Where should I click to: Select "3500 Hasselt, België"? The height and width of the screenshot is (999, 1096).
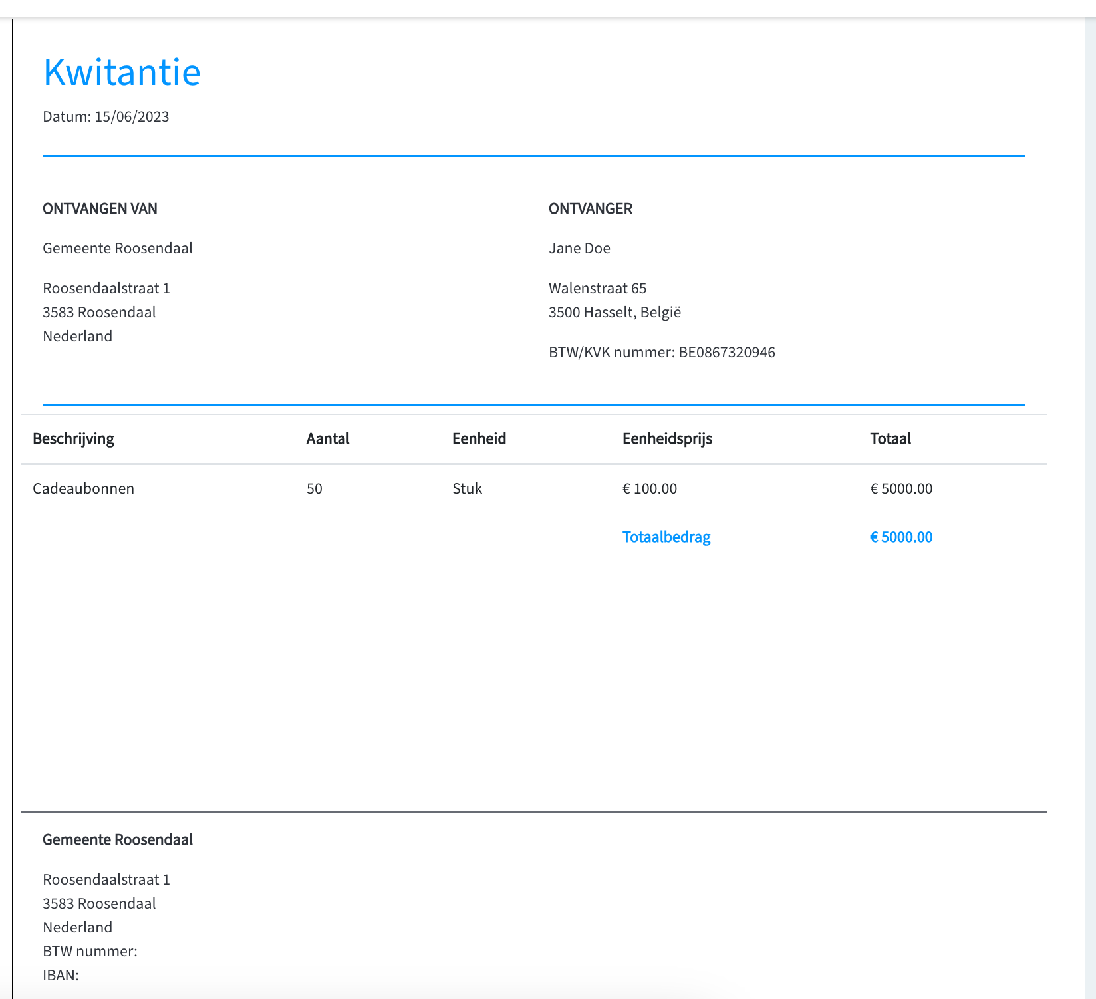[x=615, y=313]
